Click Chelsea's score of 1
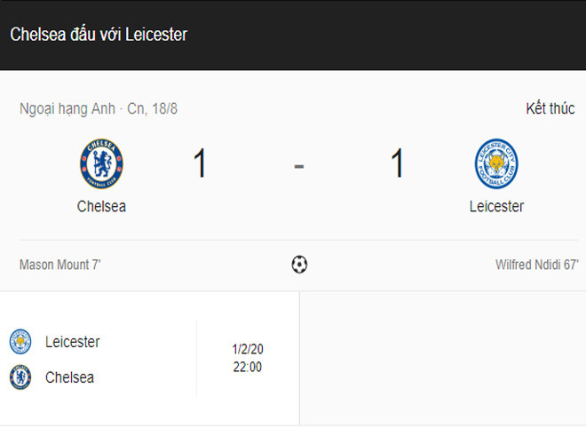586x444 pixels. 201,164
